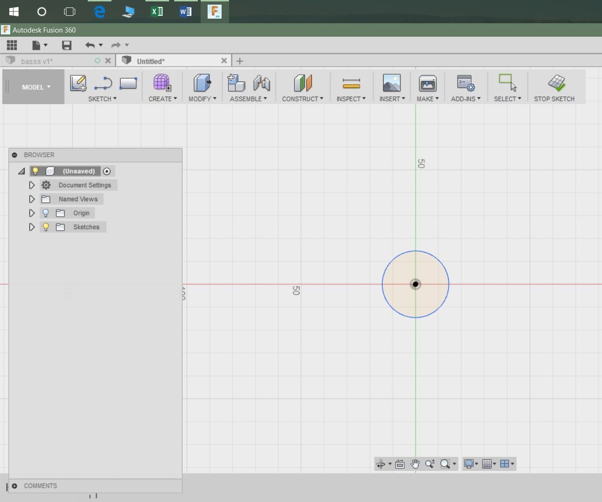Toggle the Origin folder visibility bulb

pyautogui.click(x=46, y=213)
